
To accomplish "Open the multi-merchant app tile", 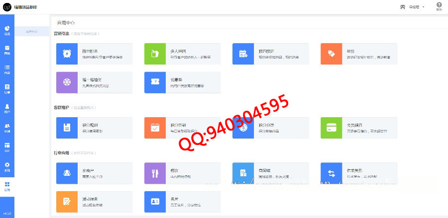I will pyautogui.click(x=94, y=173).
